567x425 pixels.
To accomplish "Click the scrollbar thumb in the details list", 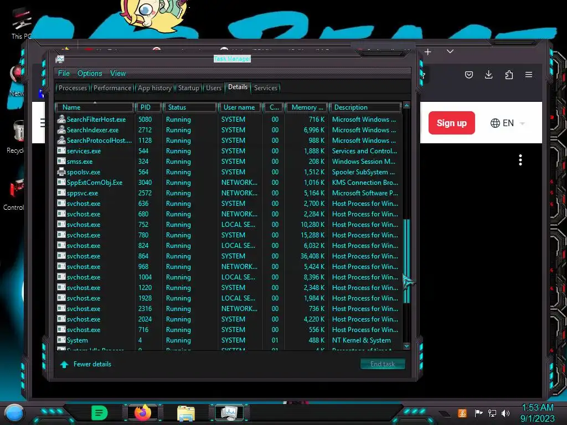I will 406,261.
